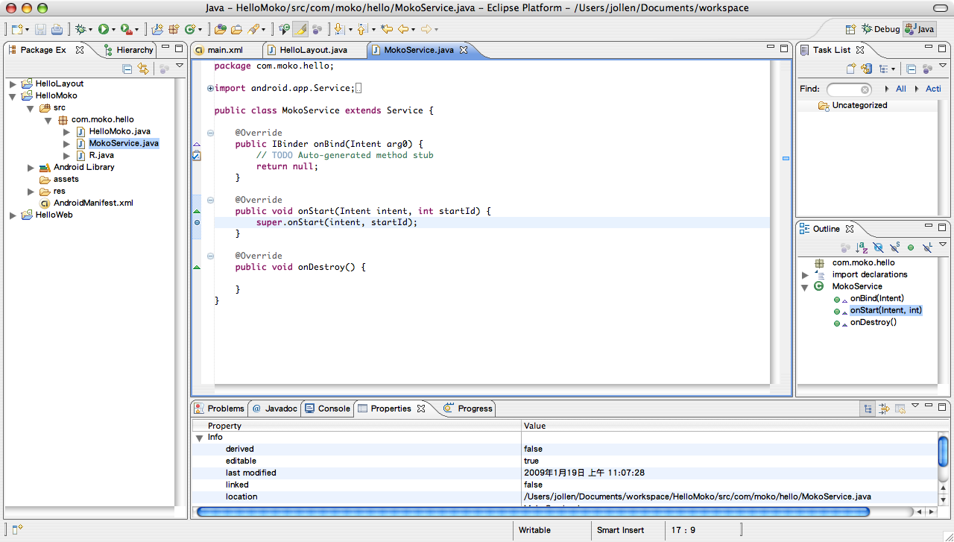
Task: Toggle Hide Static Members in Outline
Action: click(895, 248)
